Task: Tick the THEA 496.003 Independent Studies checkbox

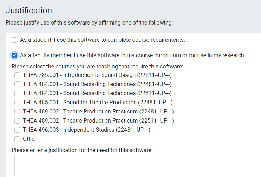Action: click(17, 130)
